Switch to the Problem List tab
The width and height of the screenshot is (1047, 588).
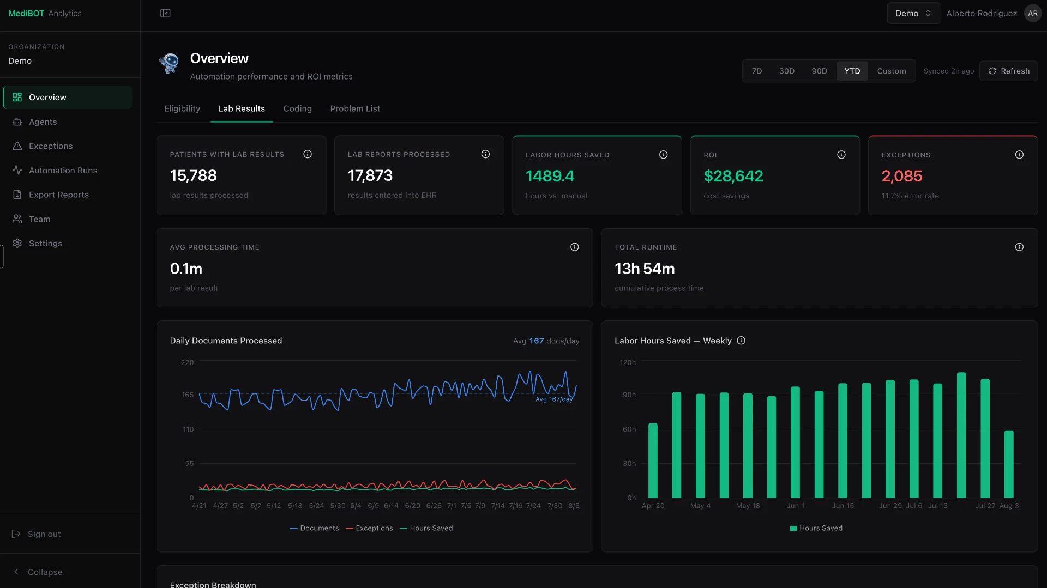(355, 108)
